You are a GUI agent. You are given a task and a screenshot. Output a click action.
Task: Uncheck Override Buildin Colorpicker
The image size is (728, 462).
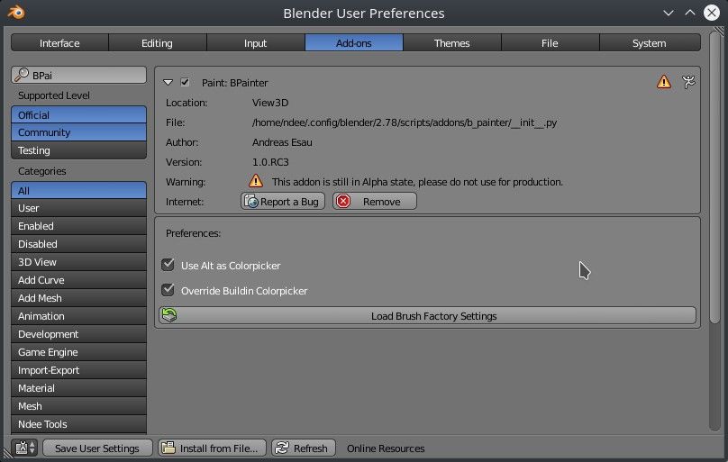[168, 290]
